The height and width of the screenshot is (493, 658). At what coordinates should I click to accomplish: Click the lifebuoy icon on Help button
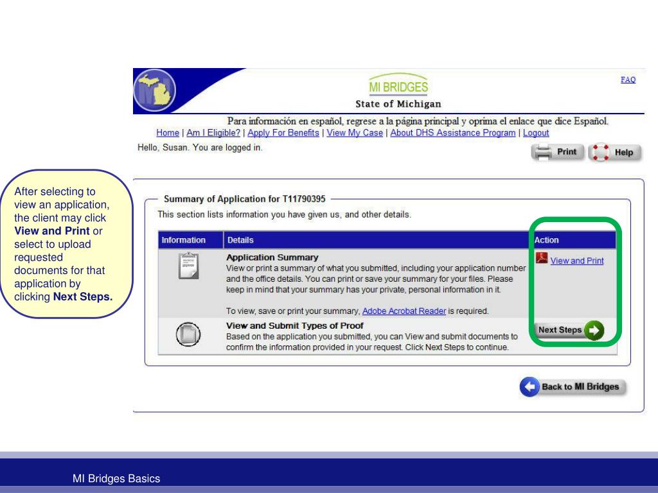point(600,152)
